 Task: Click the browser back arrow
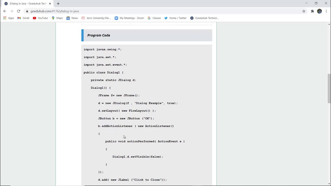point(5,11)
